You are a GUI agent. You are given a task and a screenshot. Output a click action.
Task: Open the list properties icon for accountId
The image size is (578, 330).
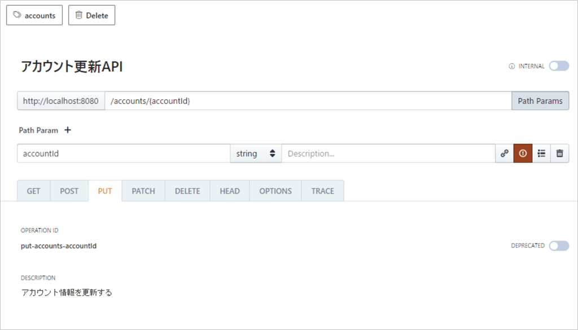(x=541, y=153)
